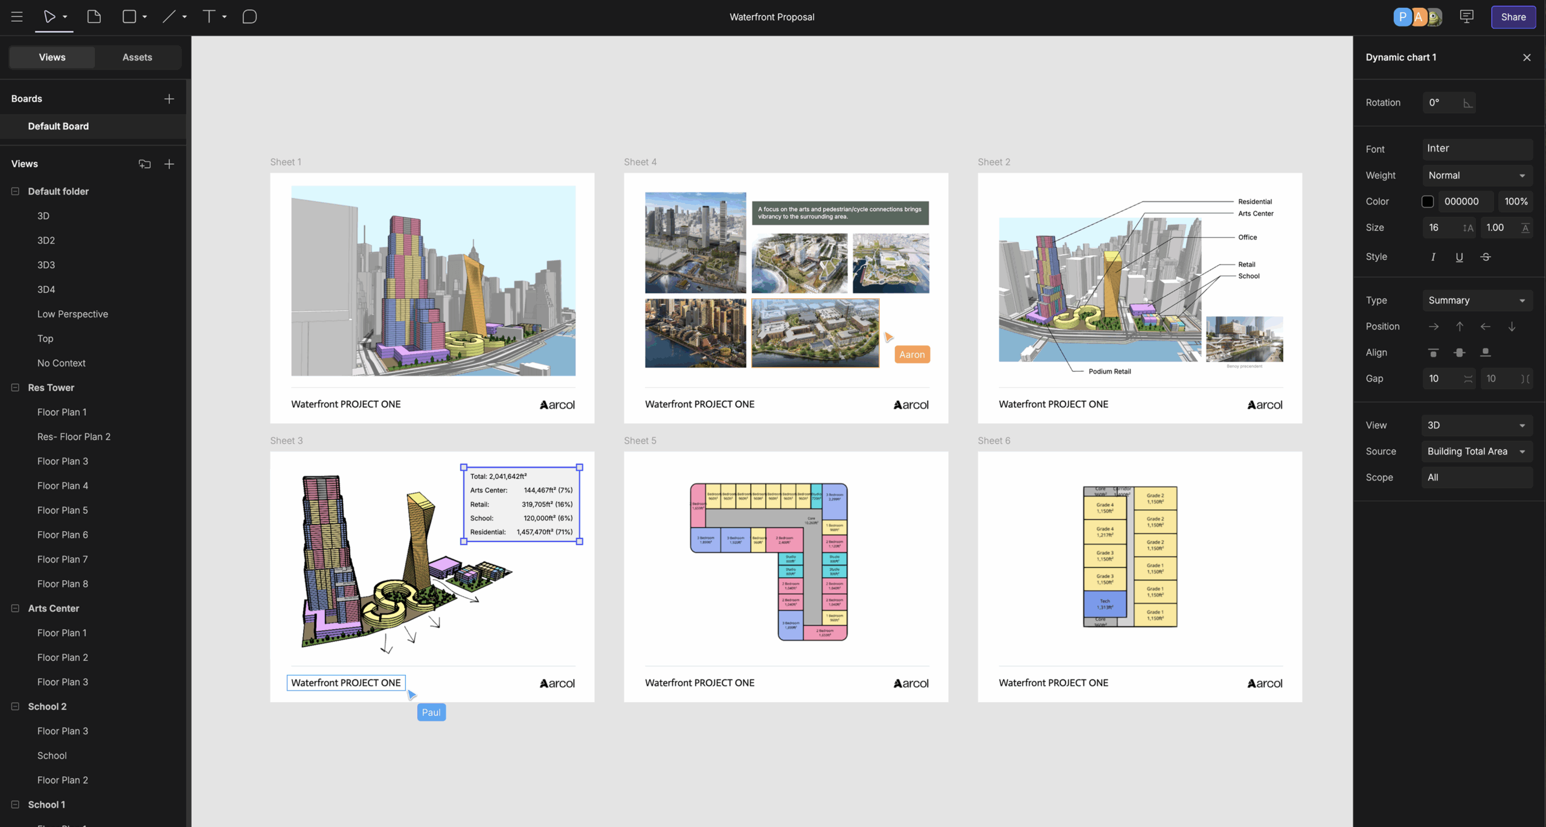Open the Low Perspective view
Screen dimensions: 1546x827
click(72, 314)
